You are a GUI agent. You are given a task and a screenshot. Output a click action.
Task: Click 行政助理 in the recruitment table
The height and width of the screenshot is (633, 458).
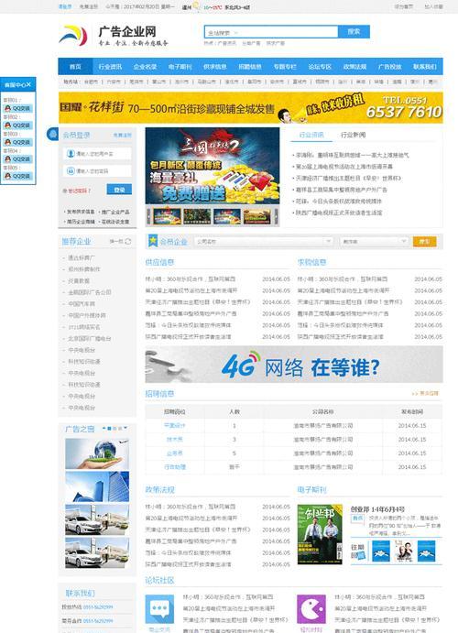pos(175,467)
